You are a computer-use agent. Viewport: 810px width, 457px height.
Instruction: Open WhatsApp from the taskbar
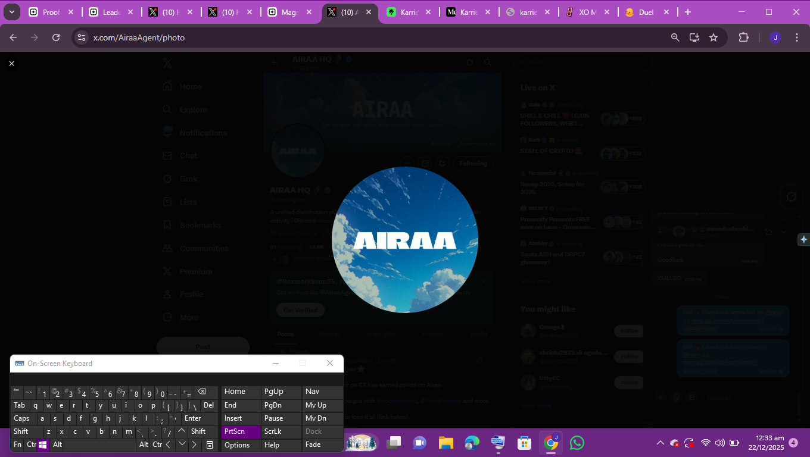pos(577,443)
